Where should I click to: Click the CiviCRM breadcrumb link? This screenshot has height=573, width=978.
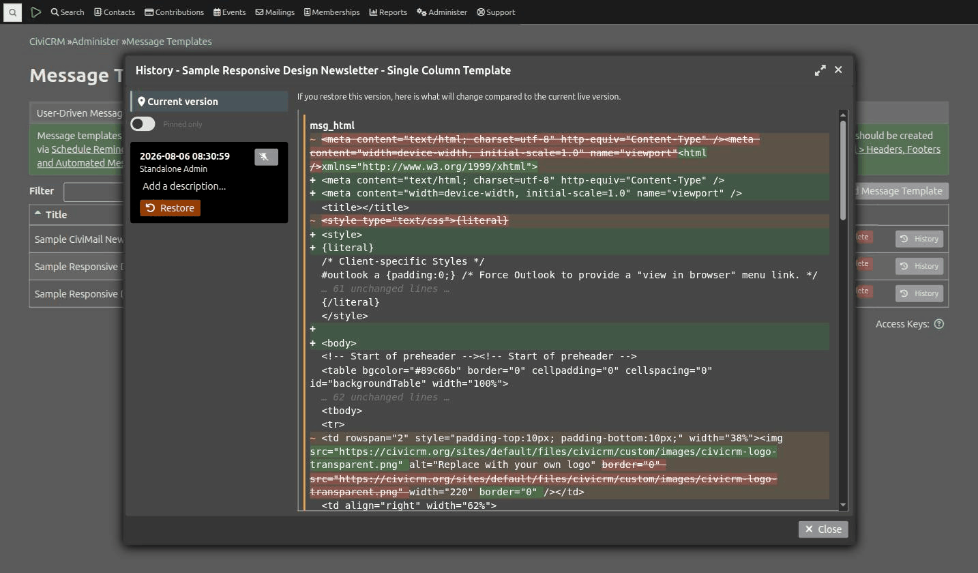pos(47,42)
